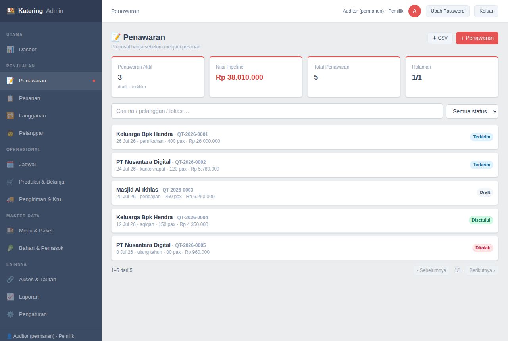Click the Halaman 1/1 card
508x341 pixels.
coord(452,77)
